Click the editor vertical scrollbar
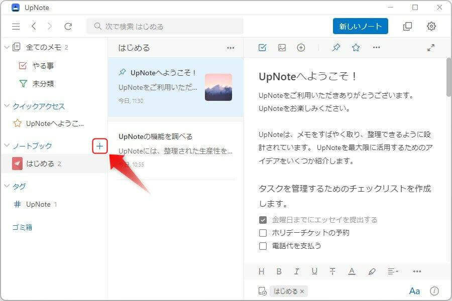This screenshot has height=301, width=452. click(x=449, y=77)
